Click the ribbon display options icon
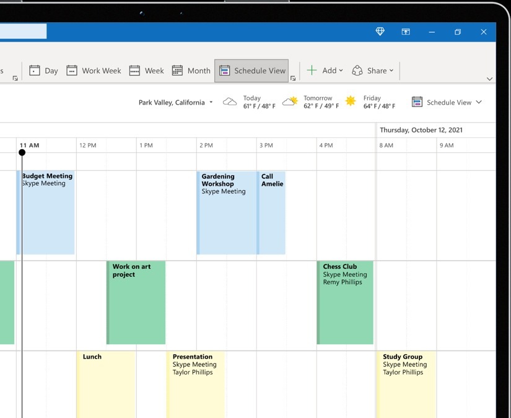The width and height of the screenshot is (511, 418). tap(406, 32)
